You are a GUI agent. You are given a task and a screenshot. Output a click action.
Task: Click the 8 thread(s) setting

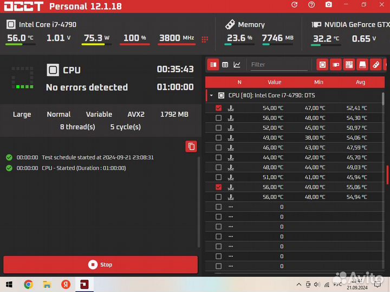(77, 127)
